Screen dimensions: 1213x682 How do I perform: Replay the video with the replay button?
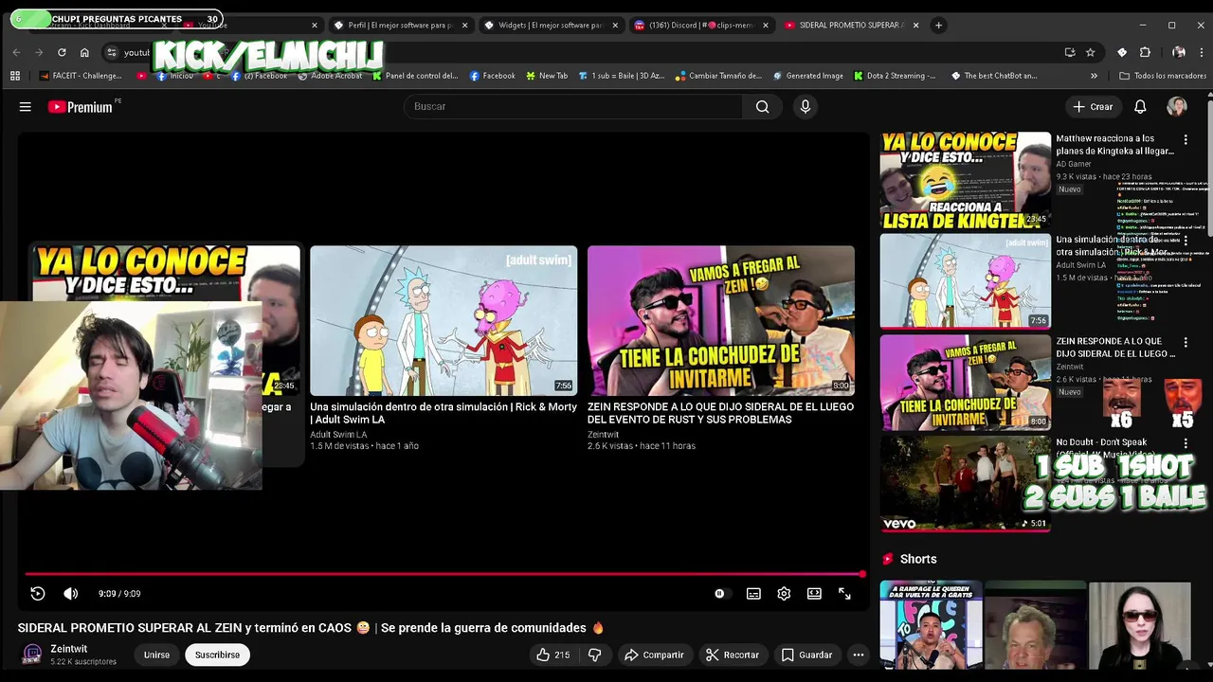pyautogui.click(x=38, y=594)
